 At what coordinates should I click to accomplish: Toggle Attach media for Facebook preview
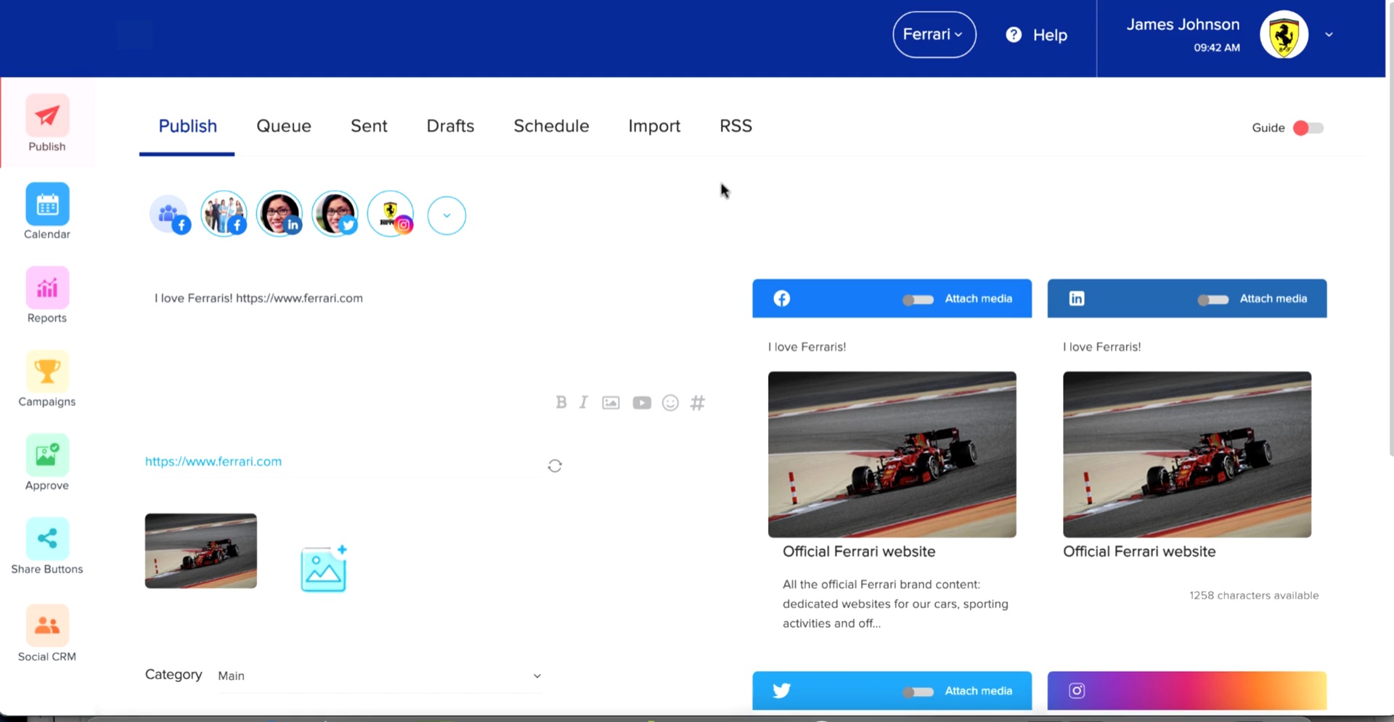(918, 299)
